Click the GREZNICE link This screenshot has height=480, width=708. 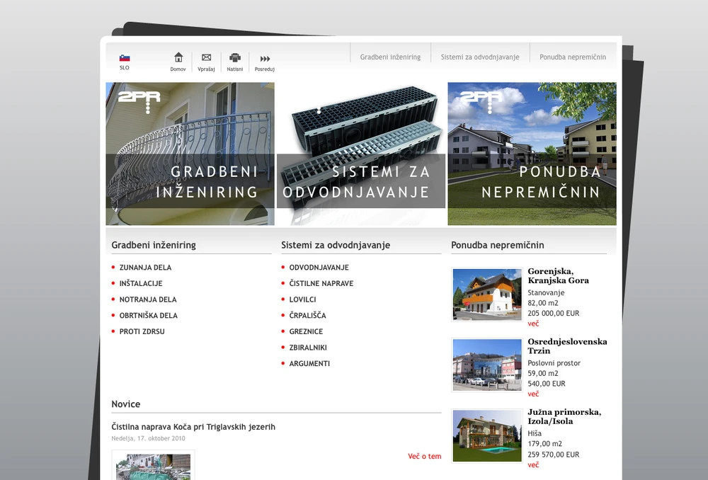coord(305,331)
